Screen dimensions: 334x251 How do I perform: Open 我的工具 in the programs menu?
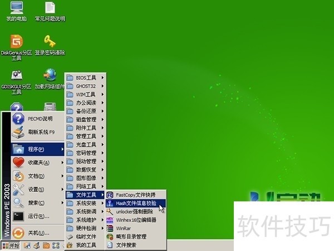click(85, 245)
